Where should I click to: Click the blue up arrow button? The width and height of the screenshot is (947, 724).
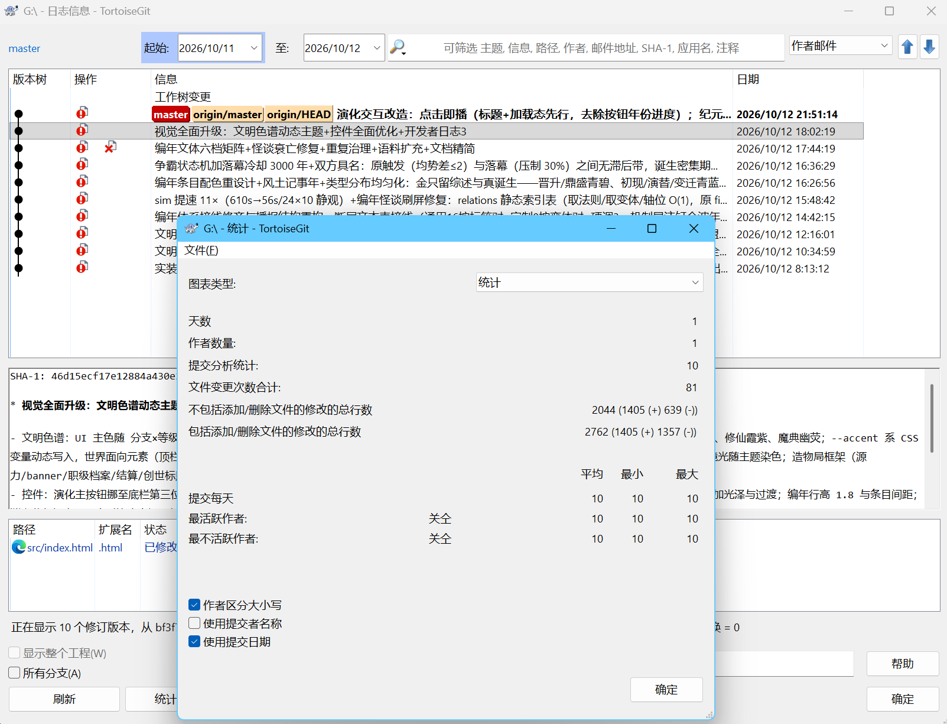(908, 47)
